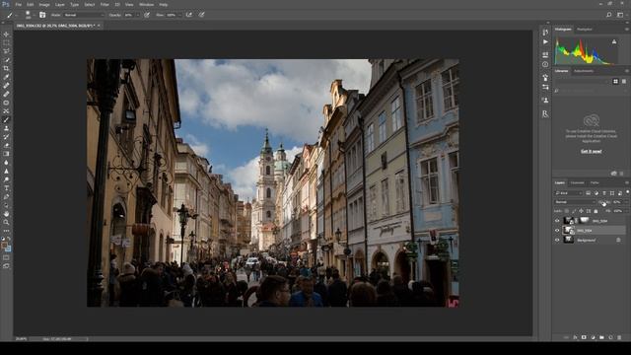The width and height of the screenshot is (631, 355).
Task: Click the histogram cached data warning icon
Action: pos(614,41)
